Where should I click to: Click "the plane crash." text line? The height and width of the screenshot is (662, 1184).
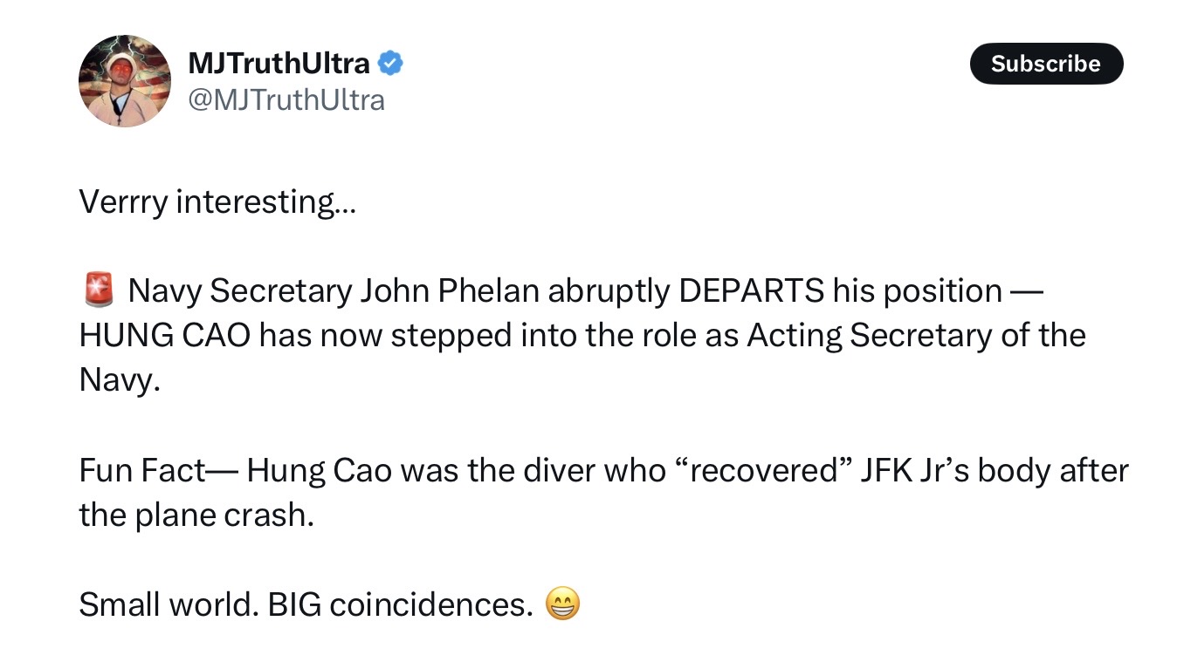pyautogui.click(x=196, y=515)
